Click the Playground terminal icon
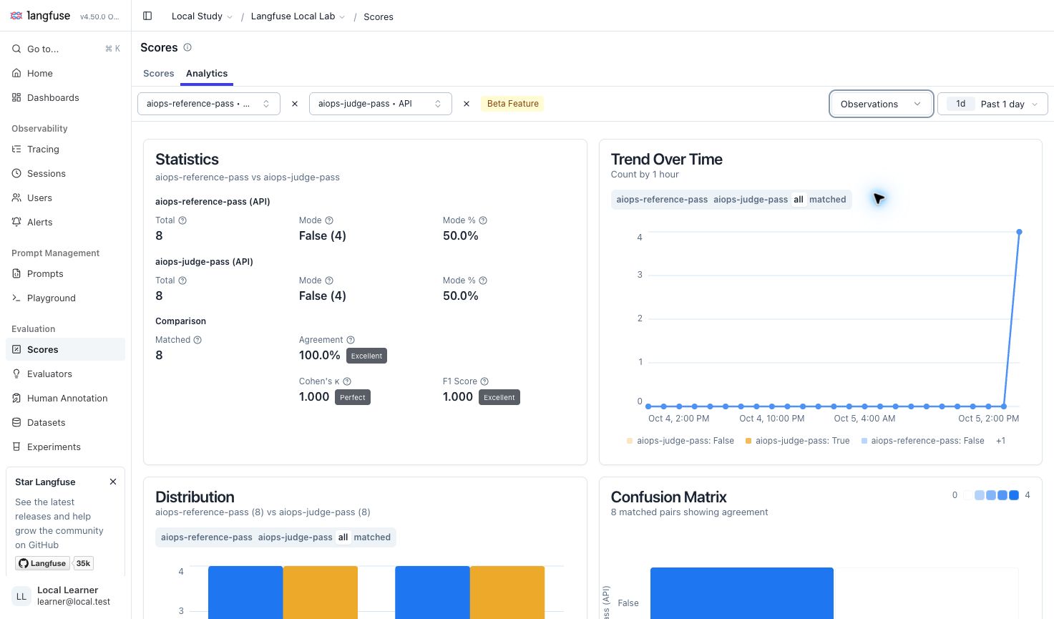The image size is (1054, 619). (16, 298)
